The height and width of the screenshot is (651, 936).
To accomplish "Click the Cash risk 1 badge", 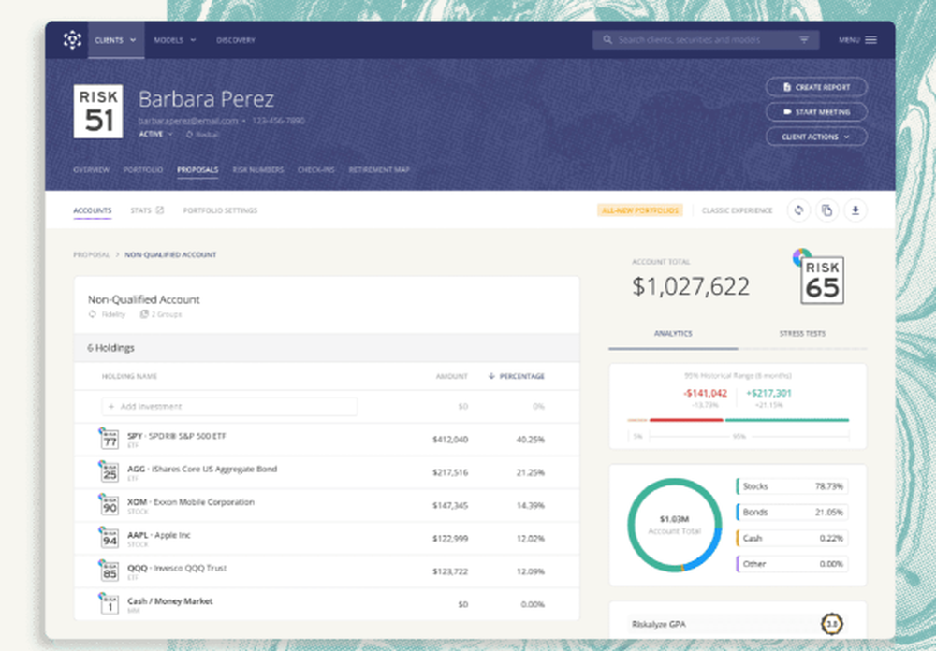I will (x=109, y=604).
